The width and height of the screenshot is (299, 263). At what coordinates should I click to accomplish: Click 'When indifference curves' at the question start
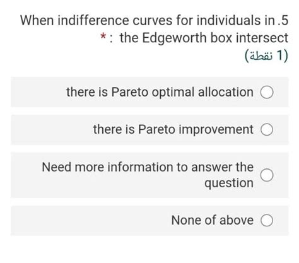[96, 20]
